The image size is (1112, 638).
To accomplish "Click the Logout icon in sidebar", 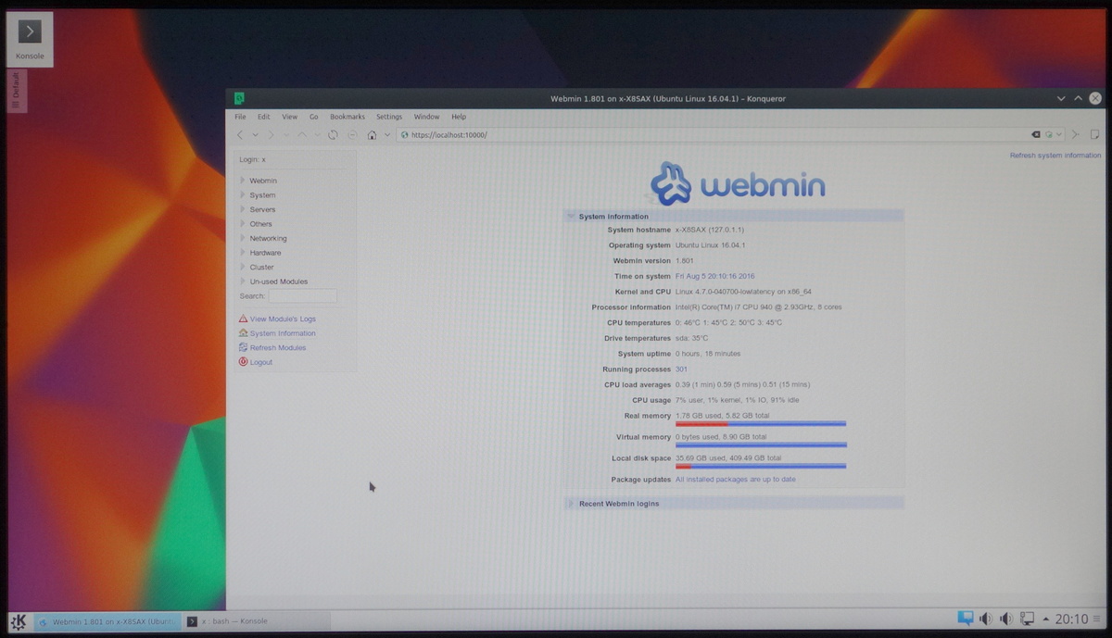I will 243,362.
